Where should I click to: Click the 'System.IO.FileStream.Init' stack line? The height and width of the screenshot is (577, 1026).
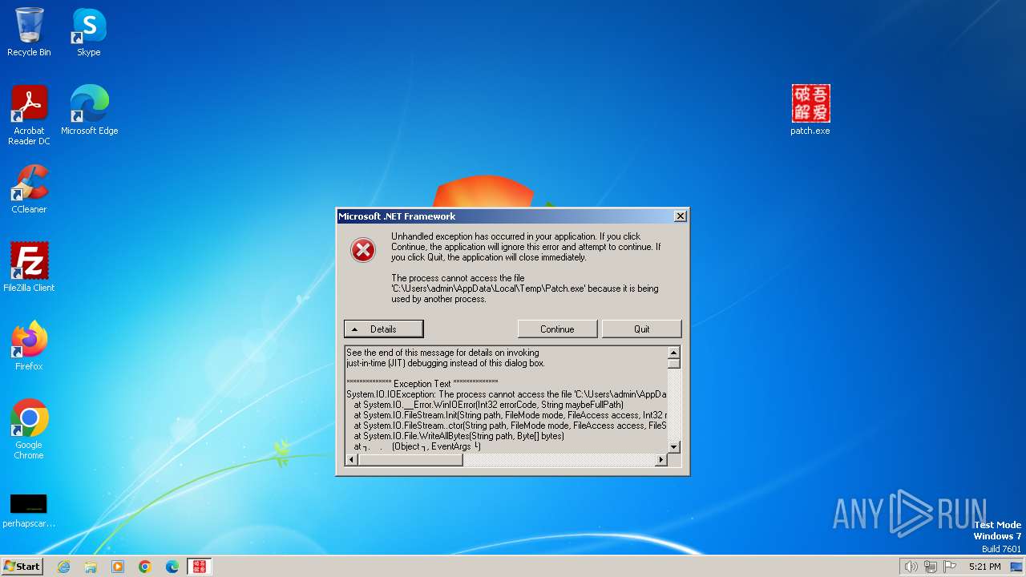point(511,415)
